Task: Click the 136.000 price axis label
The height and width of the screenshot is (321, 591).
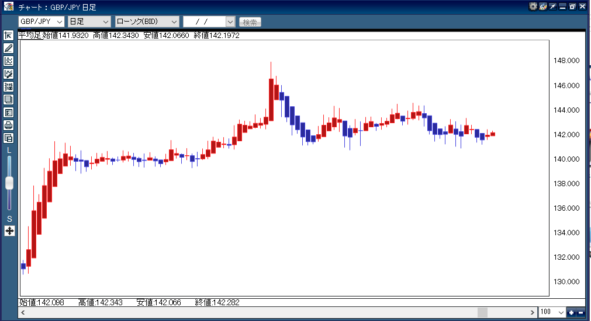Action: tap(566, 208)
